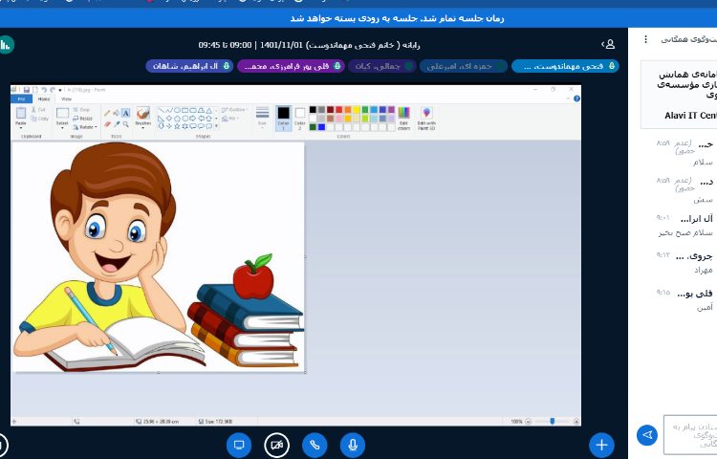Open the chat three-dot options menu
The width and height of the screenshot is (717, 459).
point(645,39)
